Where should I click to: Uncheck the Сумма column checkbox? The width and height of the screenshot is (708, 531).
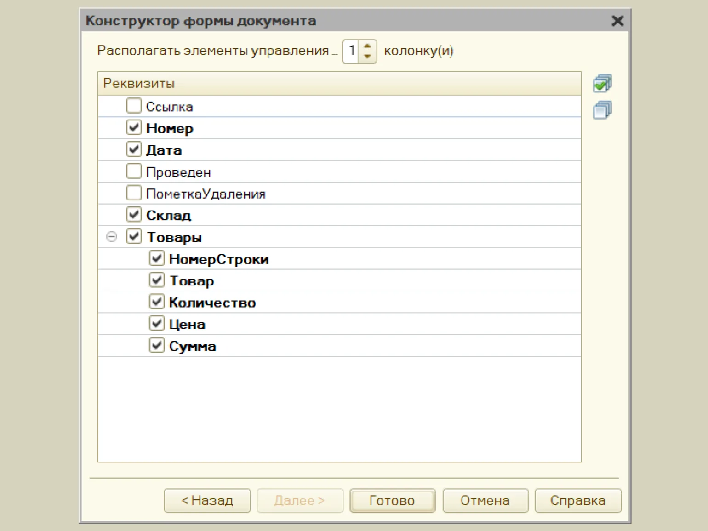156,345
